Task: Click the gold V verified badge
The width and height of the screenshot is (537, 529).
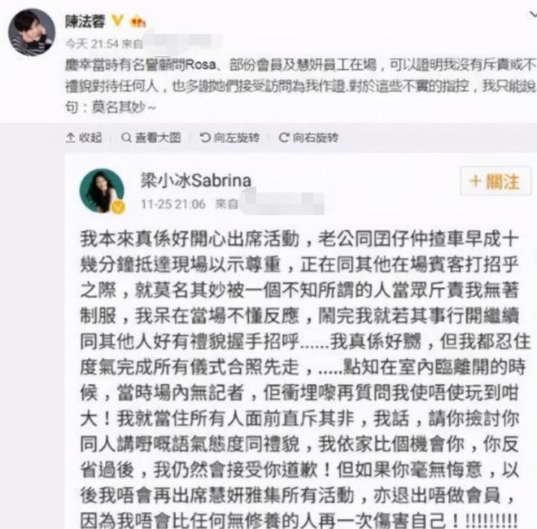Action: click(117, 21)
